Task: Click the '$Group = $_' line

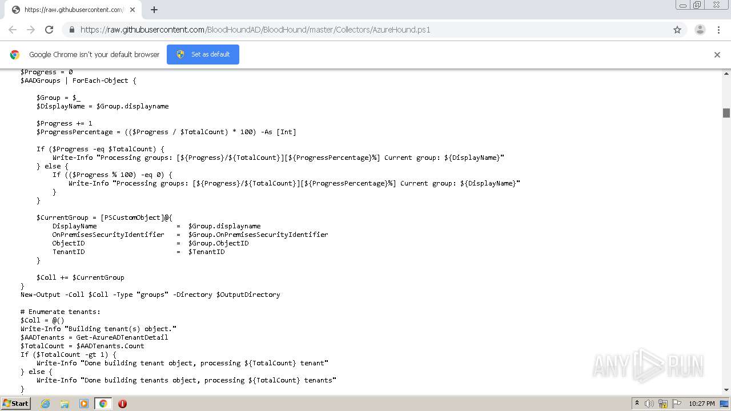Action: point(59,98)
